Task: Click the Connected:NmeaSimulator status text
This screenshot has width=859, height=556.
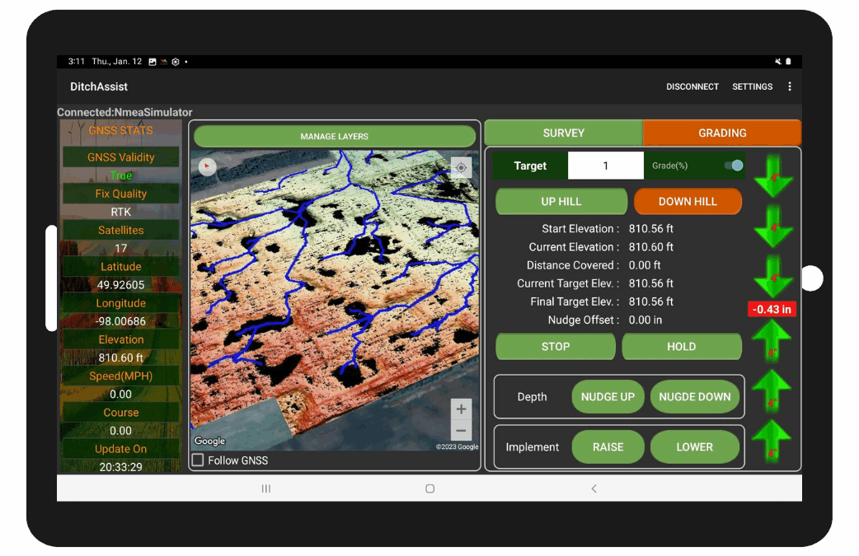Action: pyautogui.click(x=125, y=112)
